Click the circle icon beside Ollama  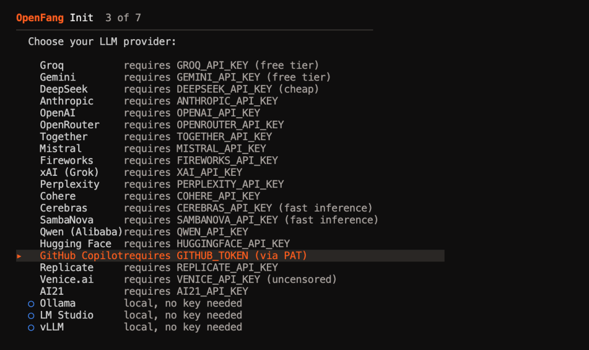(31, 303)
